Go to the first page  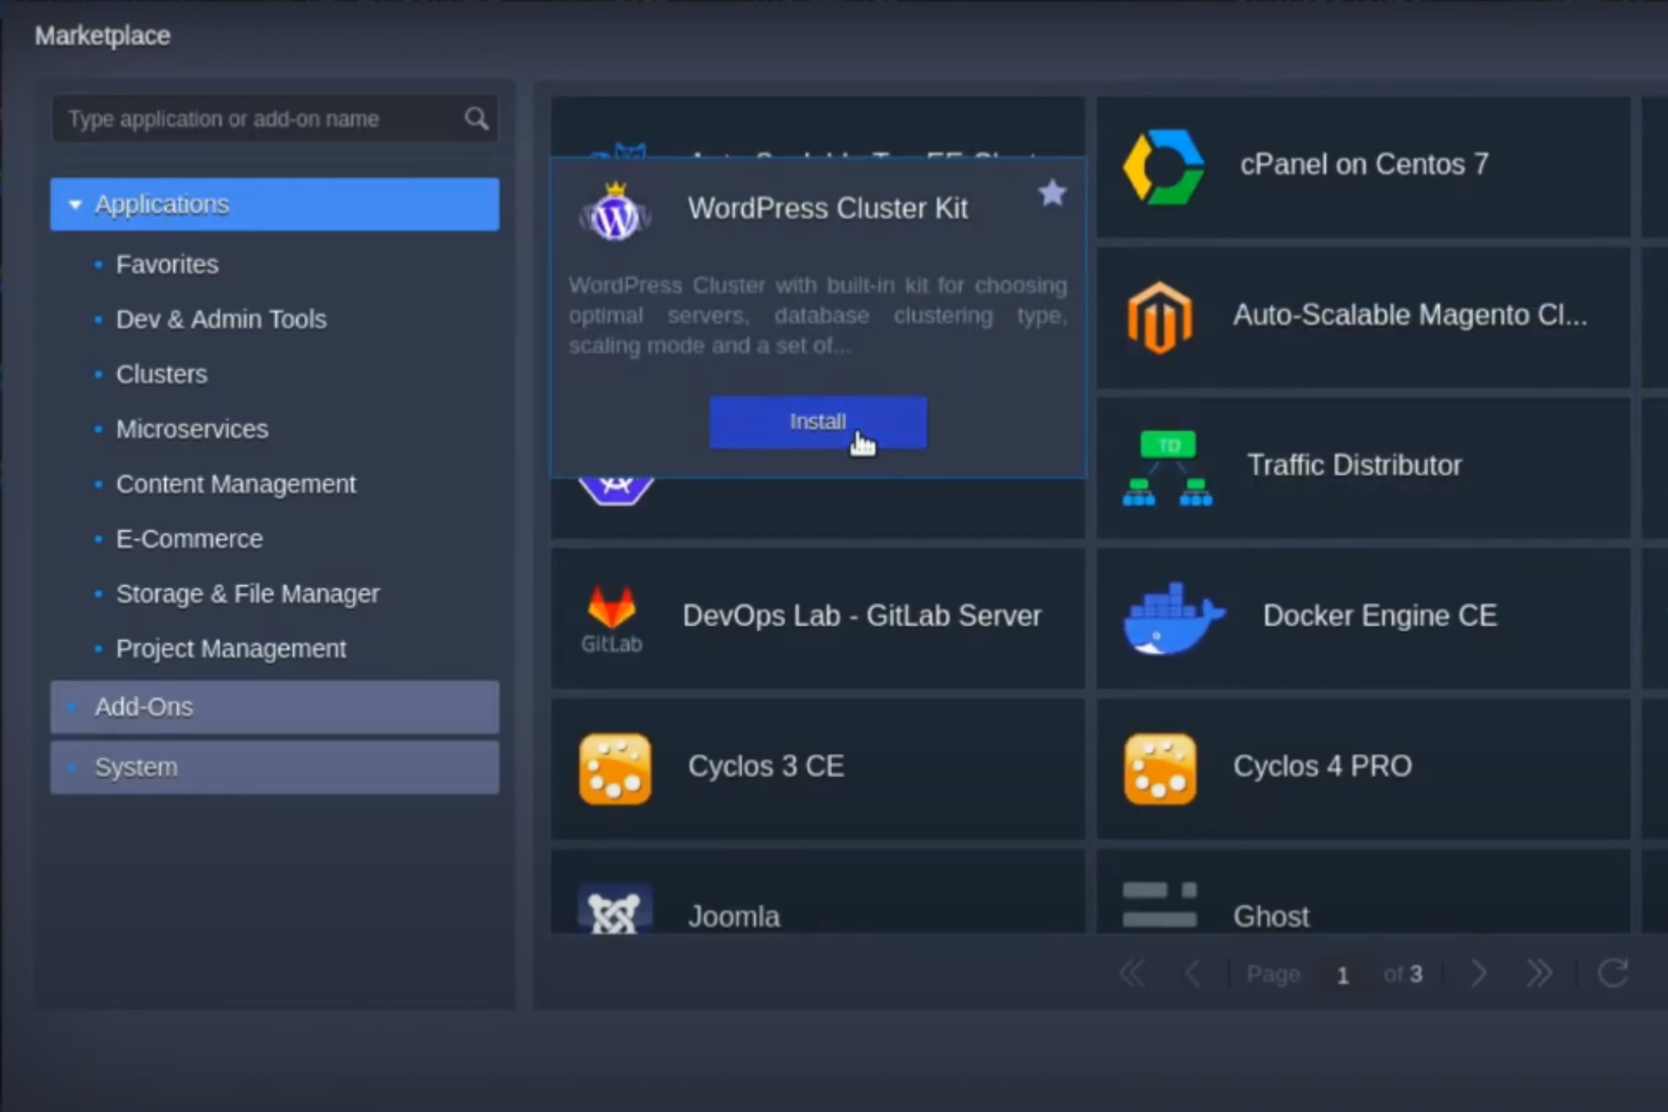1132,974
